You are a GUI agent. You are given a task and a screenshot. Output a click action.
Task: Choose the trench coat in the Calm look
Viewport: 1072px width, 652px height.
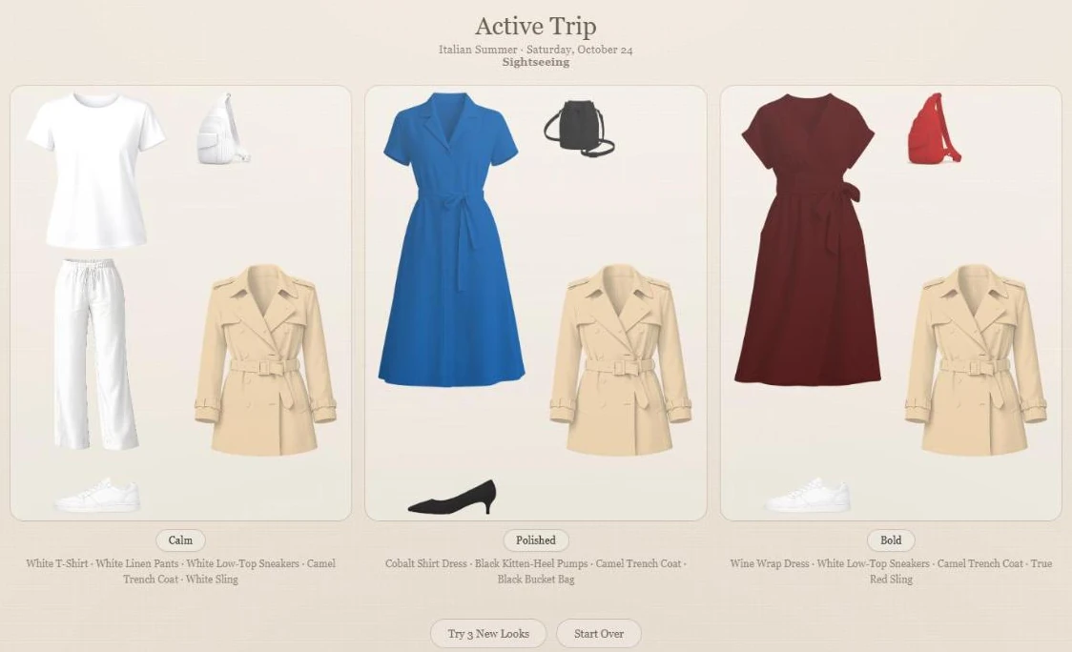click(x=265, y=360)
